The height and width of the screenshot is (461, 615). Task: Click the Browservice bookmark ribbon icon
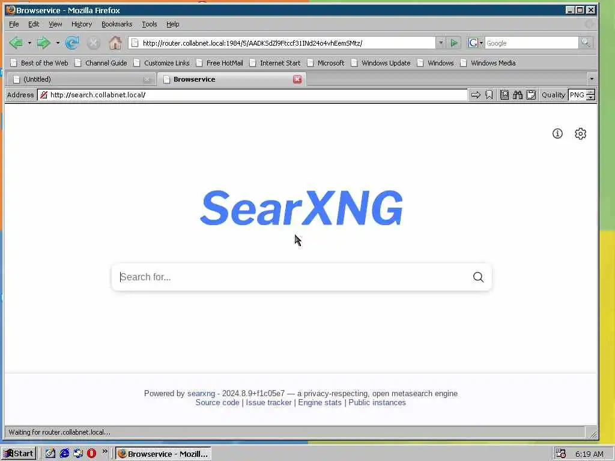tap(489, 95)
